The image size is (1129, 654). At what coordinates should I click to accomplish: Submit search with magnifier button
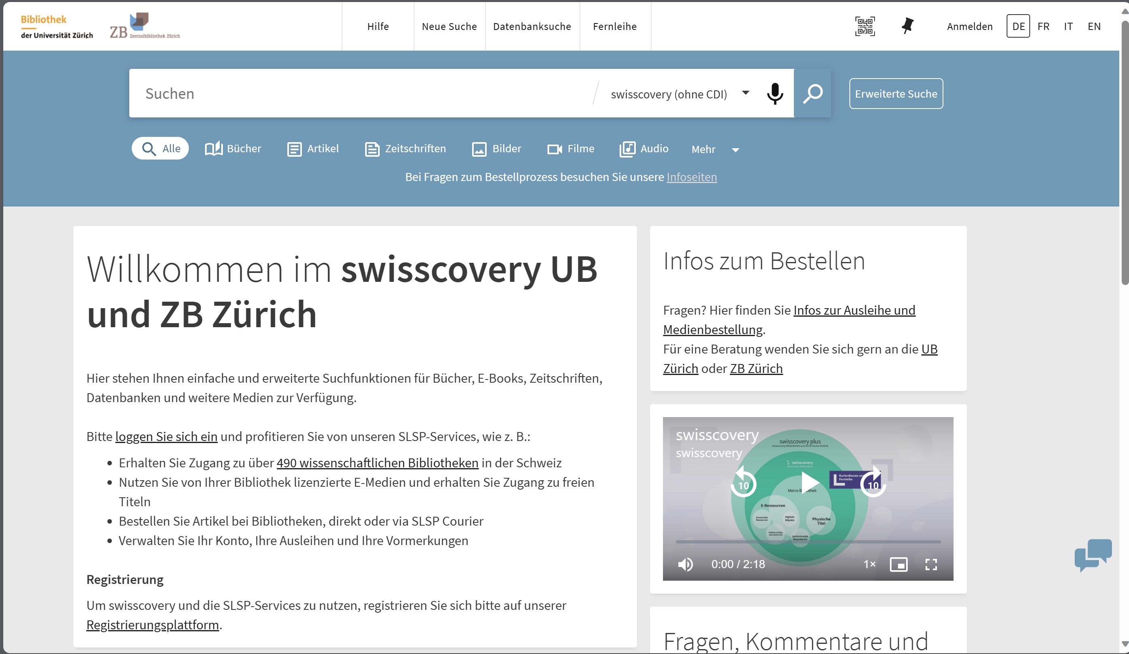tap(812, 94)
